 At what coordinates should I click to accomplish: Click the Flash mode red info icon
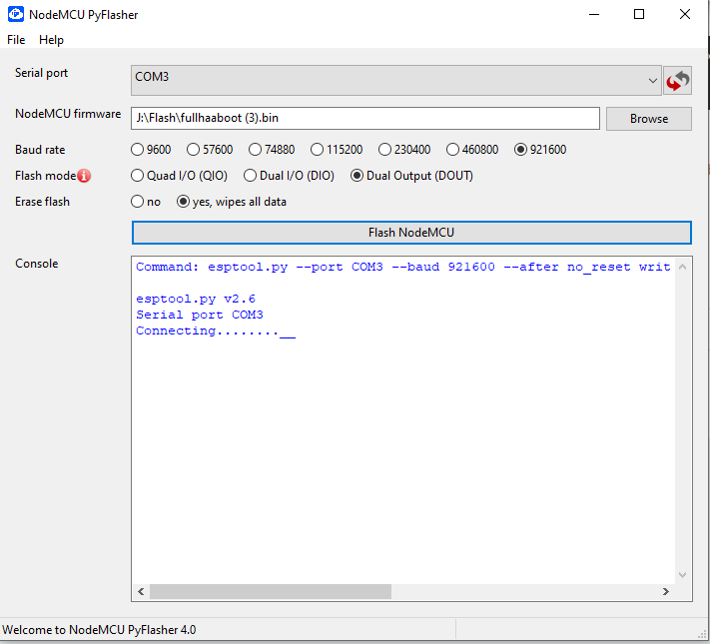tap(84, 176)
